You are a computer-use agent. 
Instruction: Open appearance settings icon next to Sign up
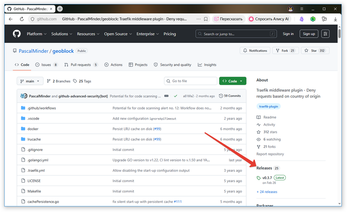325,34
